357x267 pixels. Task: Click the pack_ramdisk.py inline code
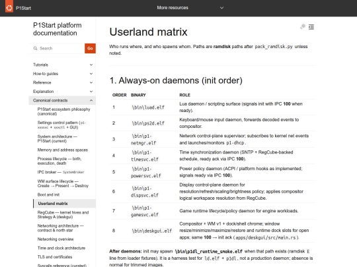274,47
